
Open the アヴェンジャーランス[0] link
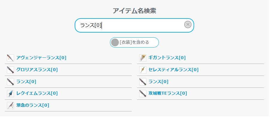[41, 58]
